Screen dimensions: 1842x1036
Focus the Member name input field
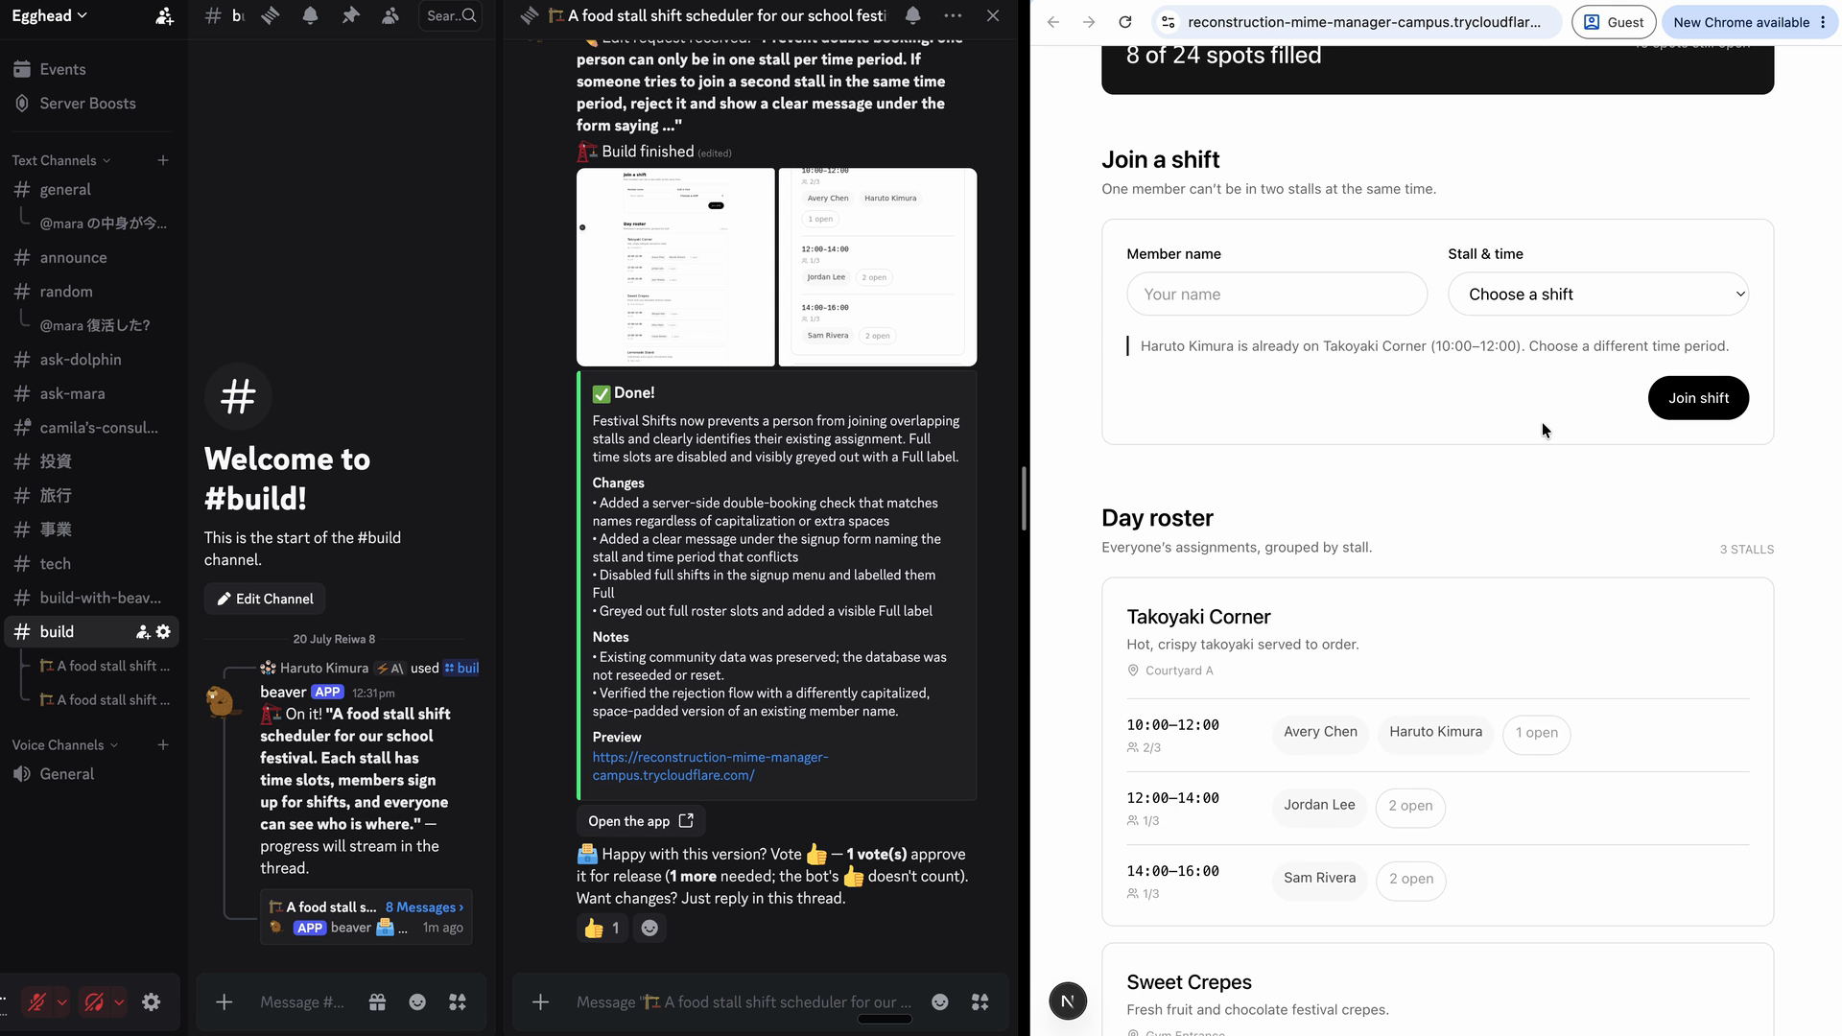pos(1277,294)
